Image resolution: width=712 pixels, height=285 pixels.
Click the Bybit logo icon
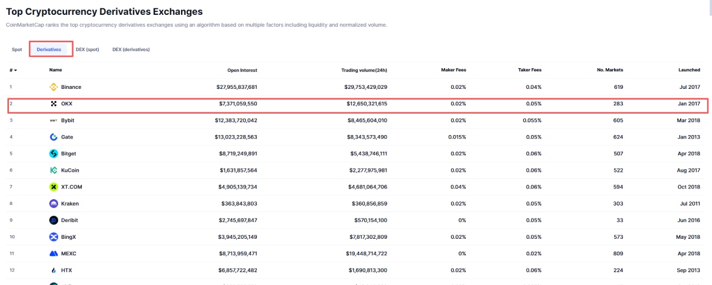(53, 120)
